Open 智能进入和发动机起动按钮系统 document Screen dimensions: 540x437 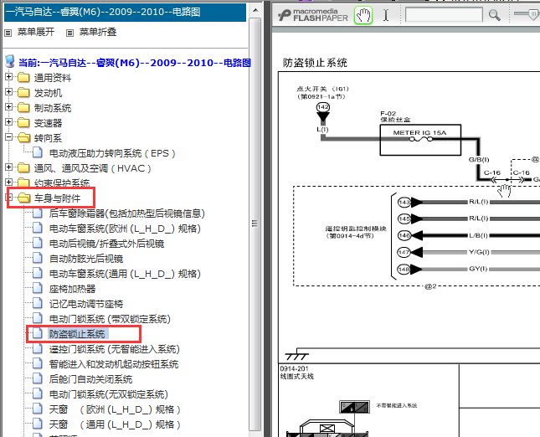point(114,364)
